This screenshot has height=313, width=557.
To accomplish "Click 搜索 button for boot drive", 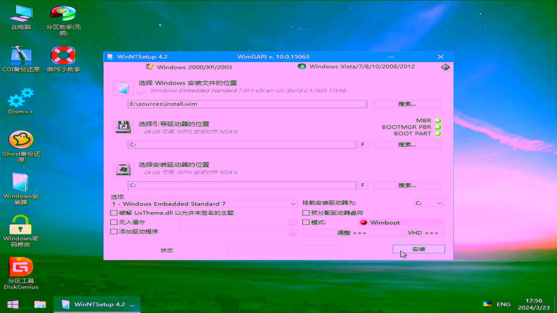I will tap(407, 145).
